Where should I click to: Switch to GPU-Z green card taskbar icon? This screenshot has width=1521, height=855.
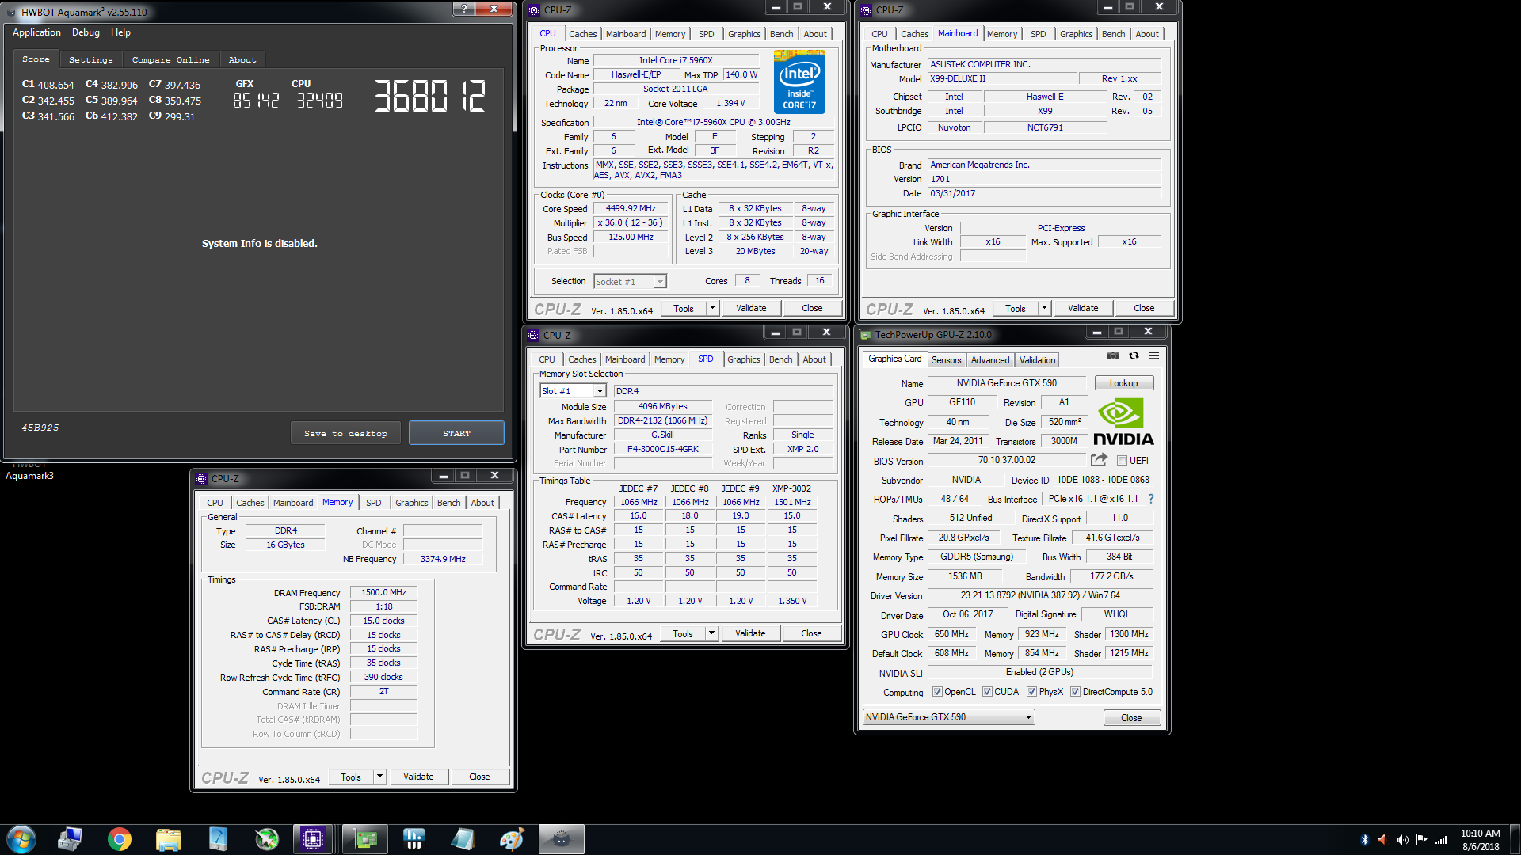pyautogui.click(x=365, y=839)
